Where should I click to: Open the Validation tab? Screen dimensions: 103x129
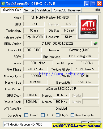44,10
